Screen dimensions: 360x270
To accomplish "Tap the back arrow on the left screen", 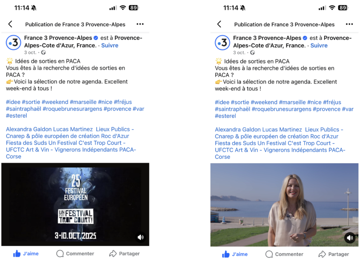I will pyautogui.click(x=10, y=24).
